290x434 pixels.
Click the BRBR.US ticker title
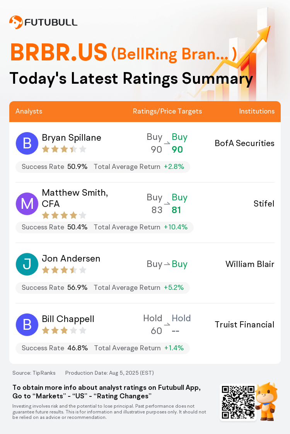[x=58, y=52]
